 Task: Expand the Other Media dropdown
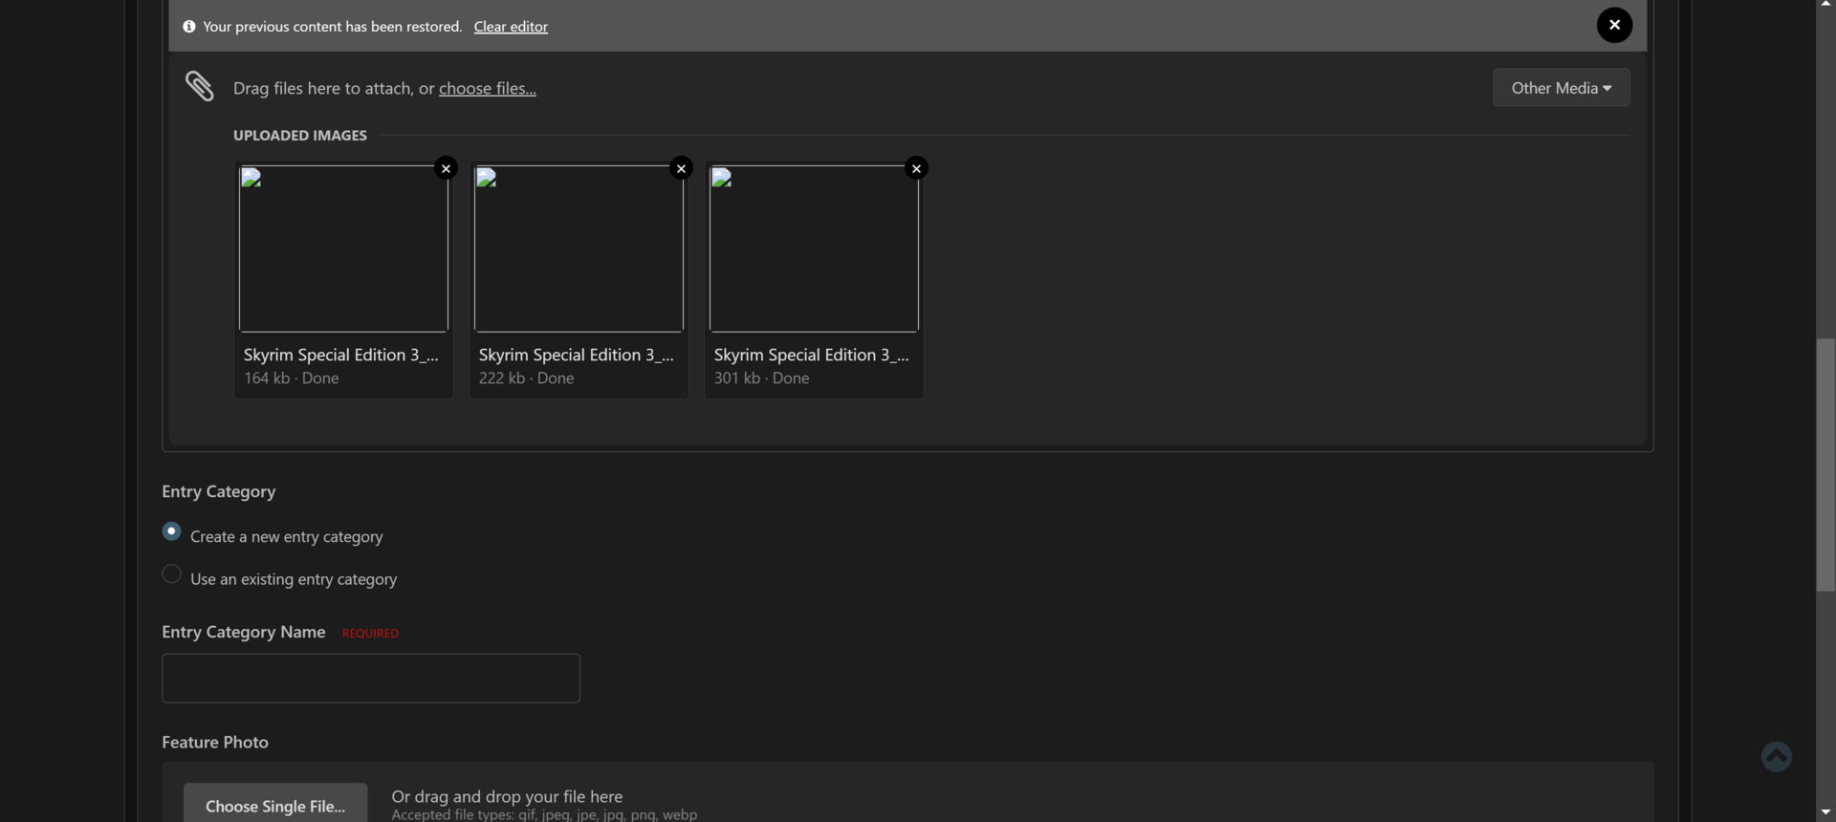coord(1562,88)
